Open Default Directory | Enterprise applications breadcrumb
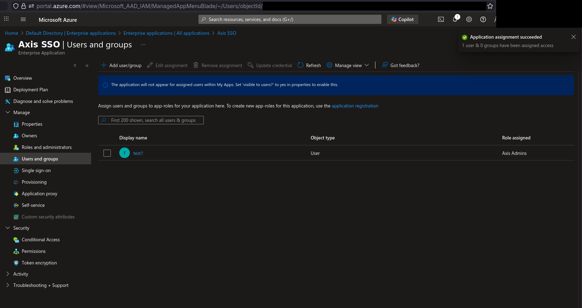The image size is (582, 308). pos(71,33)
